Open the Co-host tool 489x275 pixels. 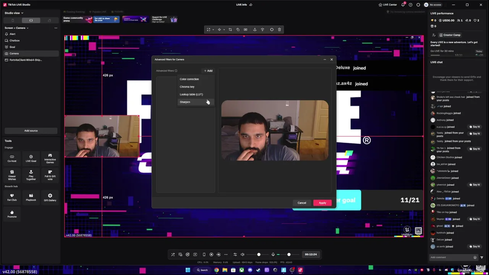pos(12,159)
